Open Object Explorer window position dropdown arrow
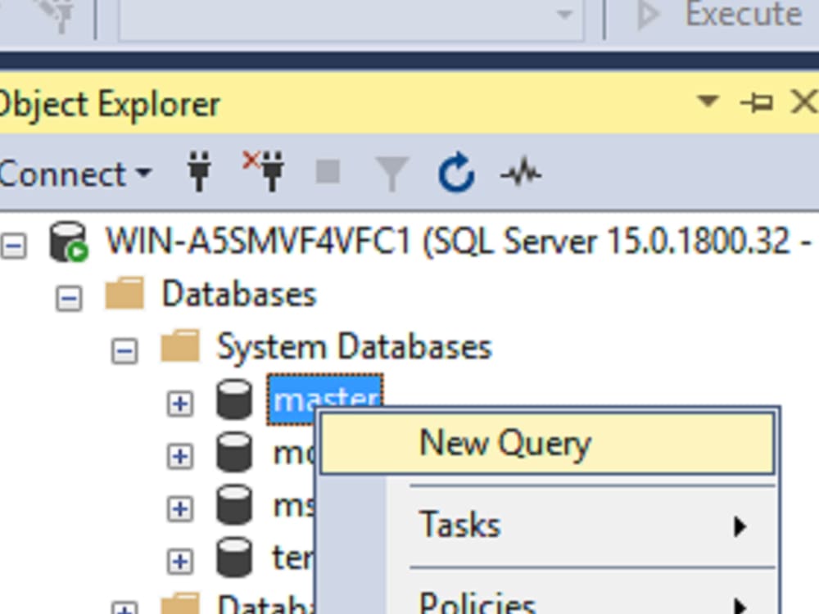 708,100
